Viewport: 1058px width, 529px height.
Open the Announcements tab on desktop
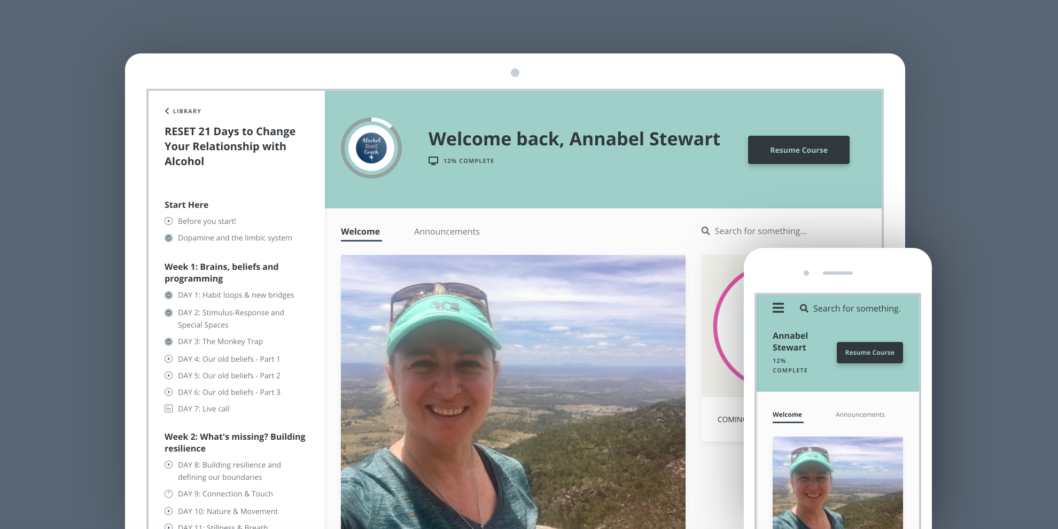click(x=447, y=231)
